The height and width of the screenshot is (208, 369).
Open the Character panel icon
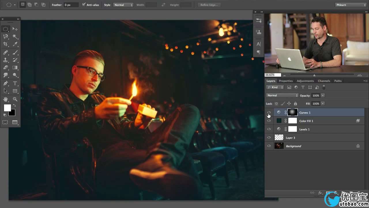click(x=259, y=44)
